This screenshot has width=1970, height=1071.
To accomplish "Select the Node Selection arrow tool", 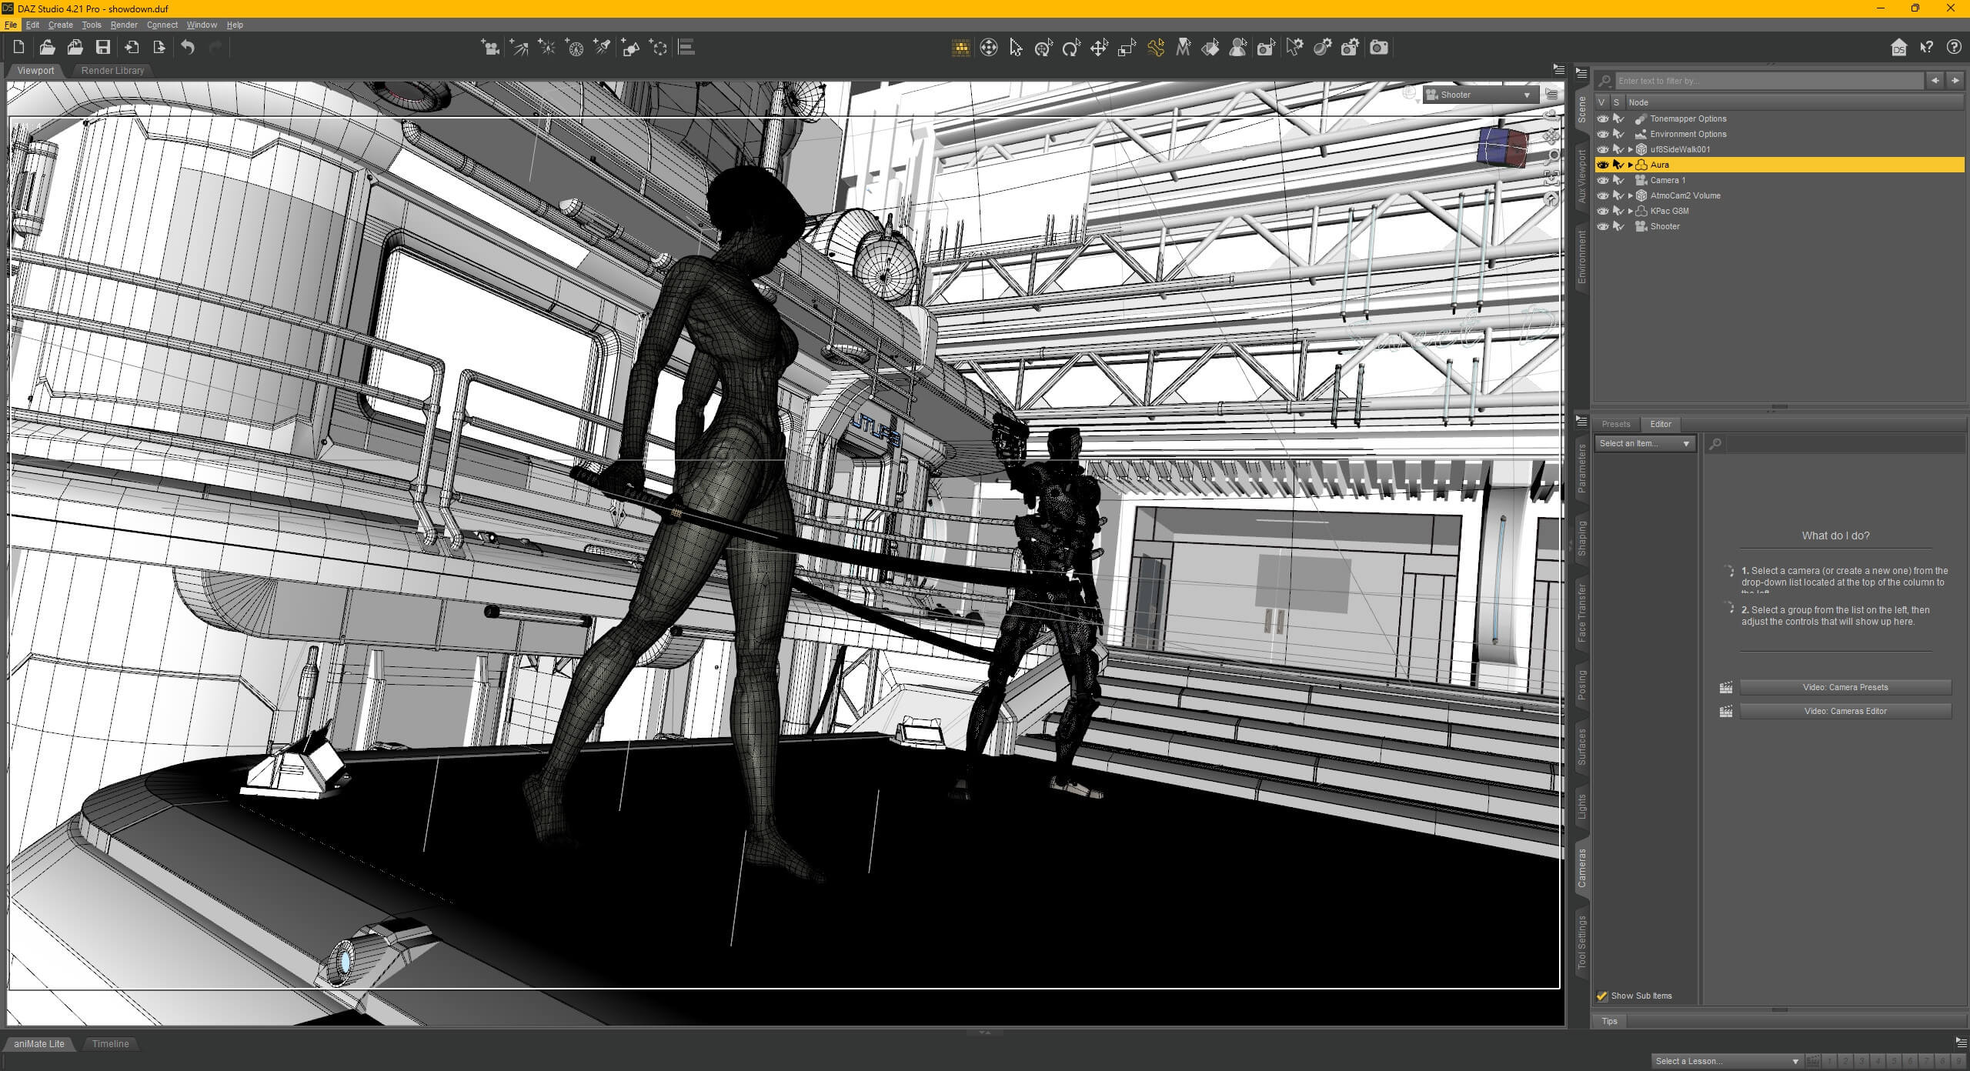I will (1016, 48).
